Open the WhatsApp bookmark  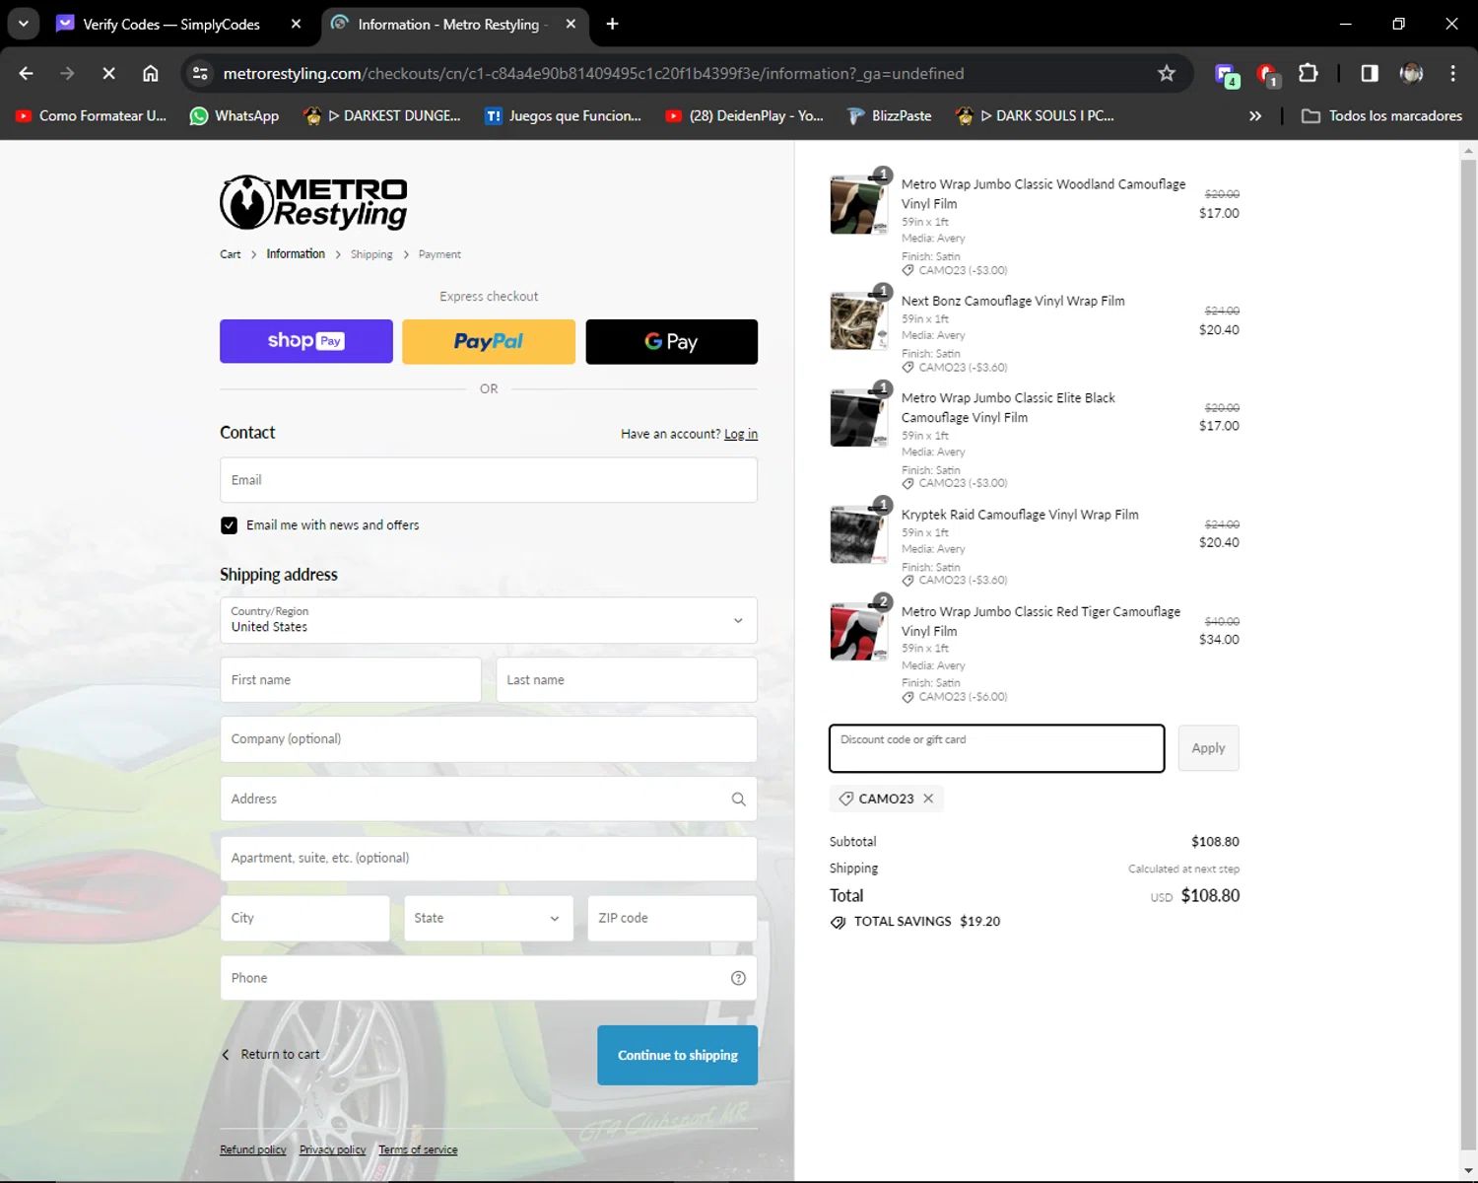235,115
